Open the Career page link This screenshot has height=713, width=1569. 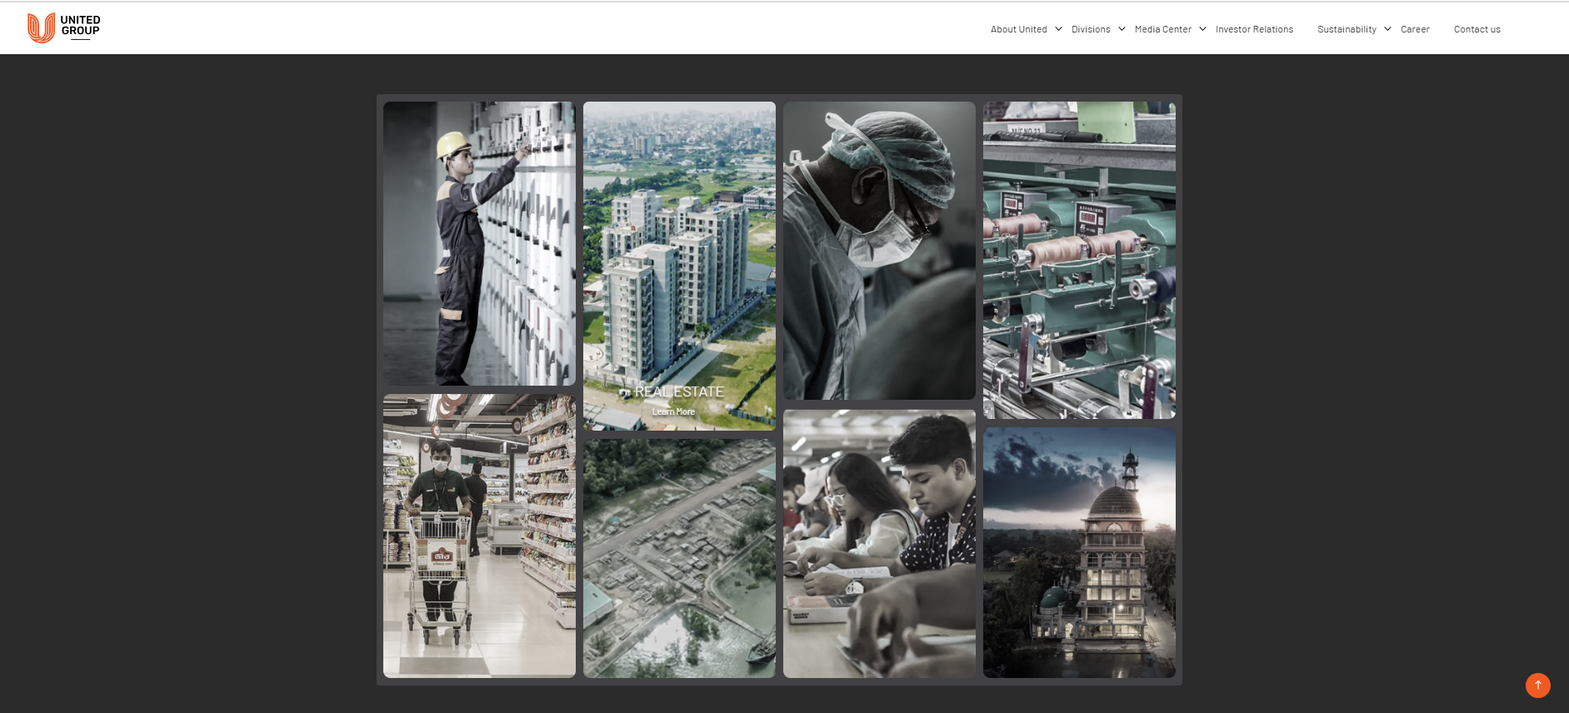pos(1414,29)
